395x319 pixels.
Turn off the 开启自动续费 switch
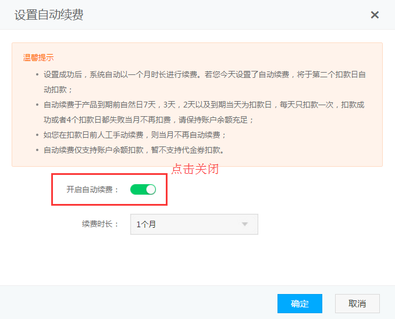[x=143, y=189]
